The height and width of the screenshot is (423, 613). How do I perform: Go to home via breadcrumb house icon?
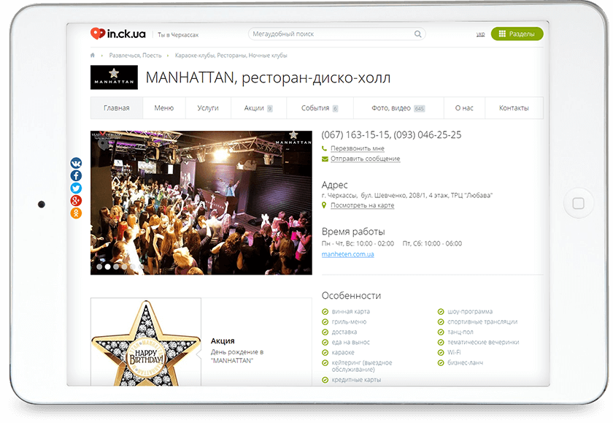click(93, 56)
